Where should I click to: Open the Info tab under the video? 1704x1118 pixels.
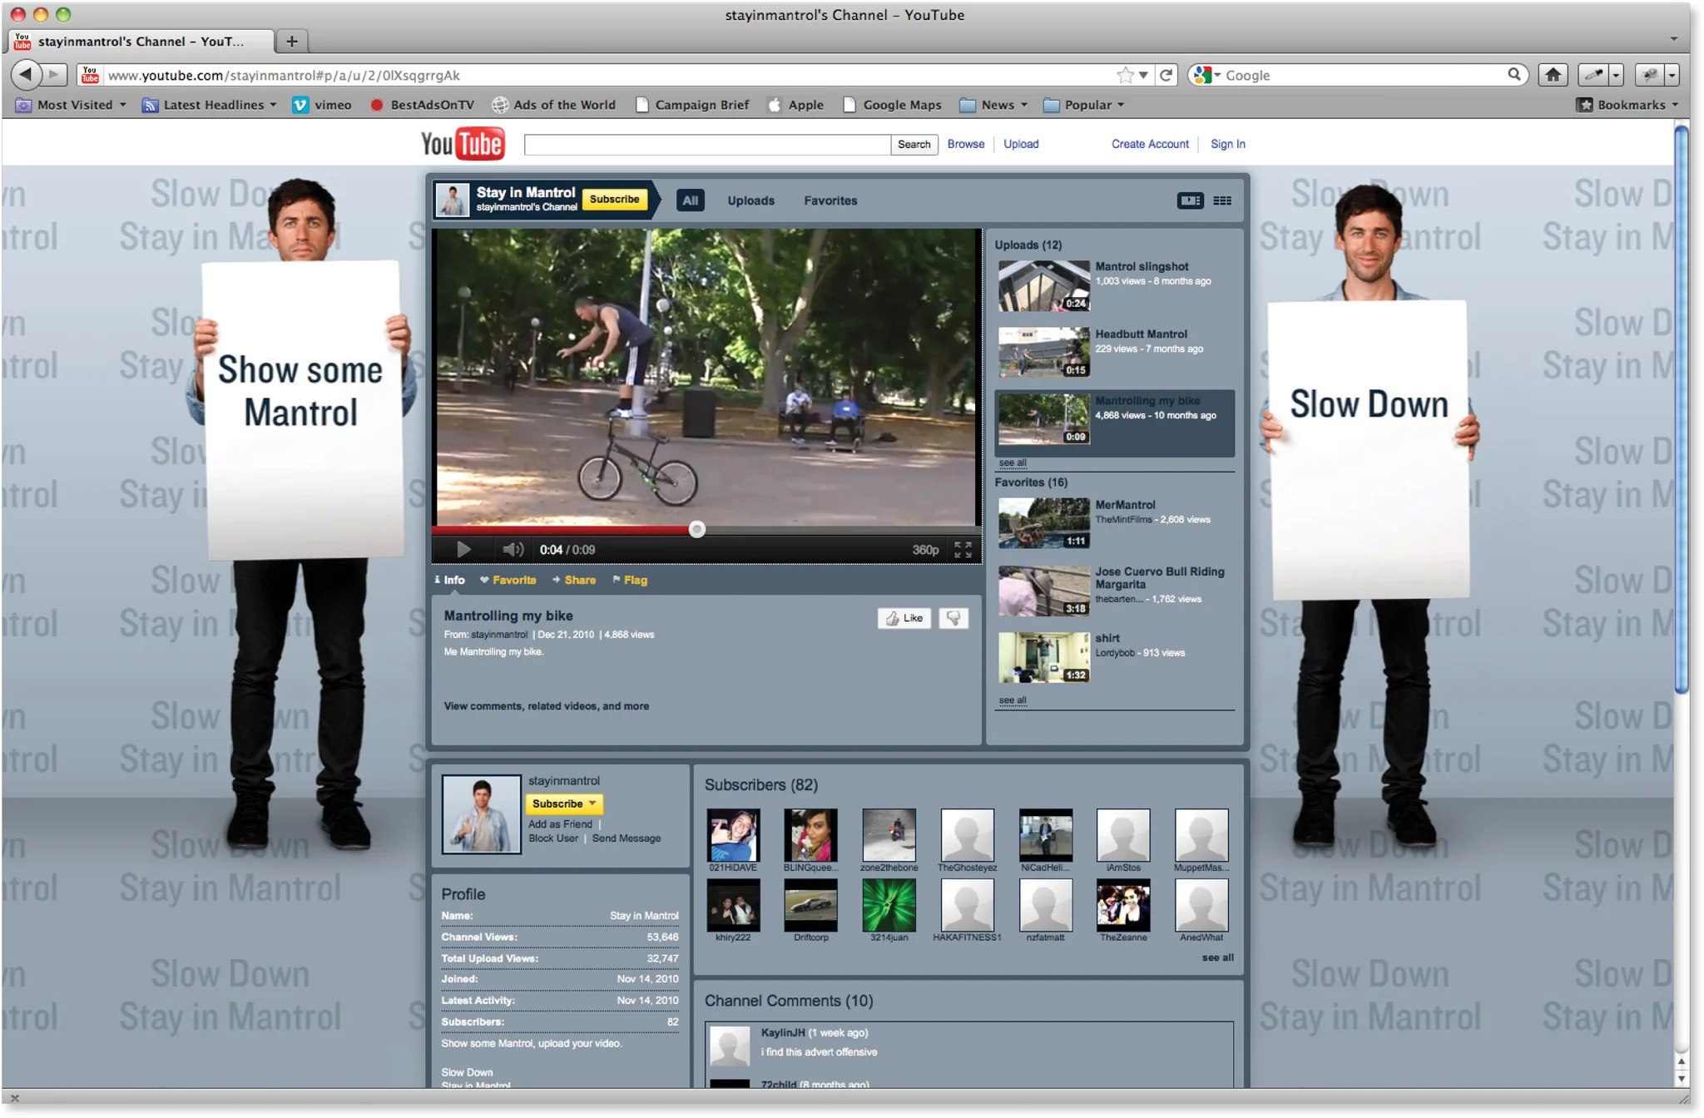[x=450, y=580]
